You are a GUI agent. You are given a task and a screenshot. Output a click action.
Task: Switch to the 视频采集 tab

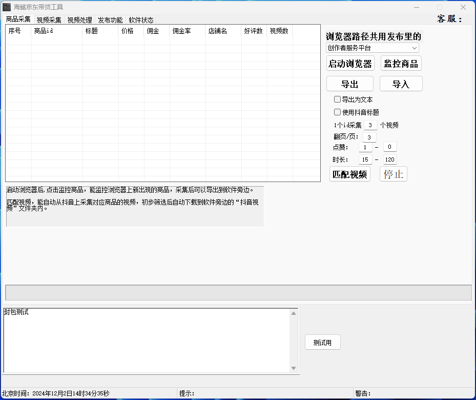(49, 20)
